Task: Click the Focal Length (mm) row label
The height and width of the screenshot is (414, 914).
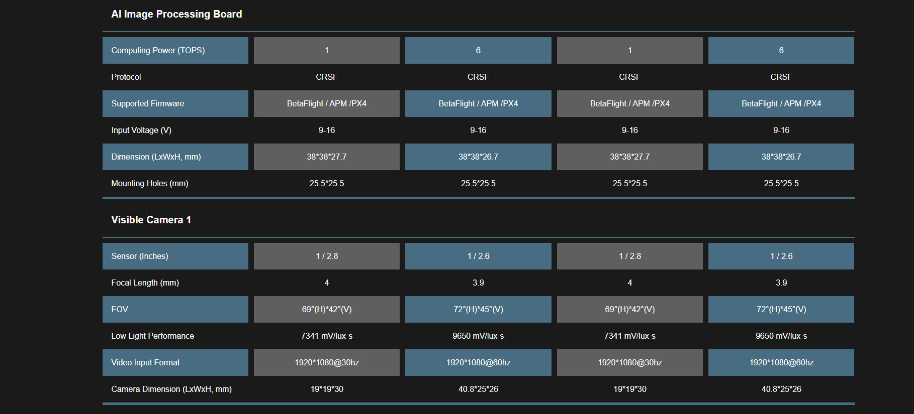Action: pyautogui.click(x=145, y=283)
